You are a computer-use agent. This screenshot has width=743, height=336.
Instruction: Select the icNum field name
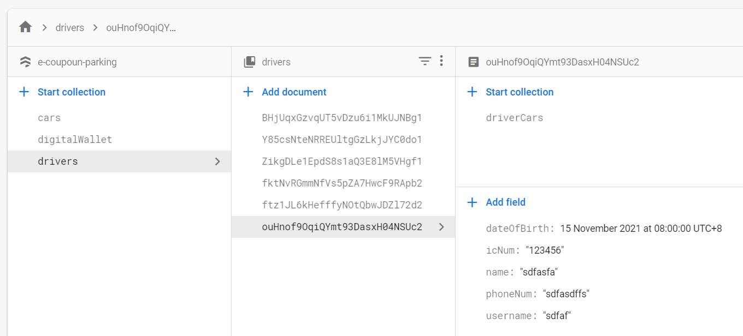(x=503, y=250)
